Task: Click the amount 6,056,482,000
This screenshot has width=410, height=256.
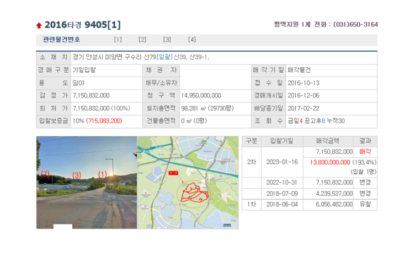Action: click(334, 205)
